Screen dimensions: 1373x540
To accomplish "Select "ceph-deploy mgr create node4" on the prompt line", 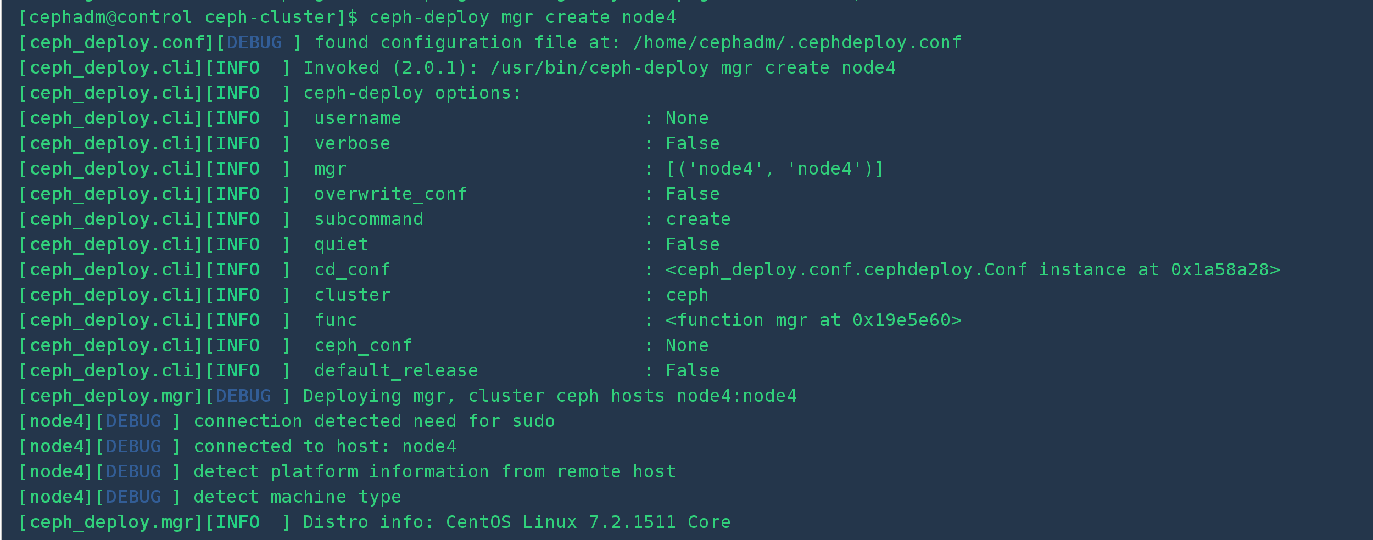I will [x=523, y=18].
